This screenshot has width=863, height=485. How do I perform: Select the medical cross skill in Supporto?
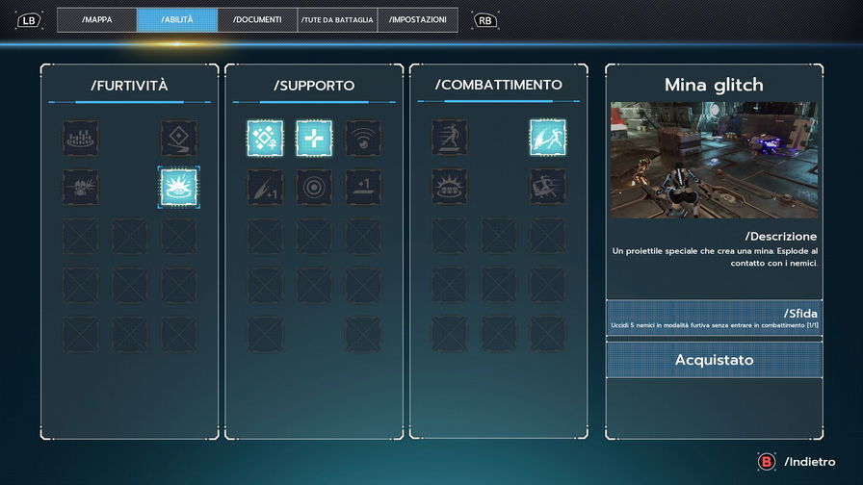[314, 138]
